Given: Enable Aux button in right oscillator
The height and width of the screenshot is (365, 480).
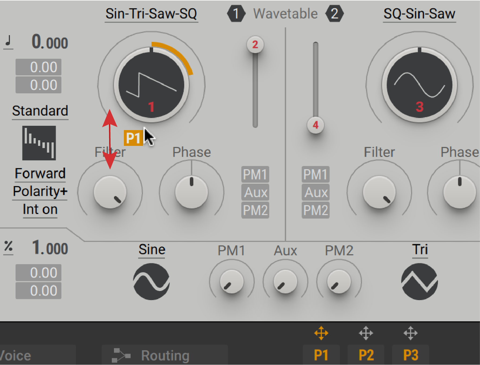Looking at the screenshot, I should pyautogui.click(x=316, y=192).
